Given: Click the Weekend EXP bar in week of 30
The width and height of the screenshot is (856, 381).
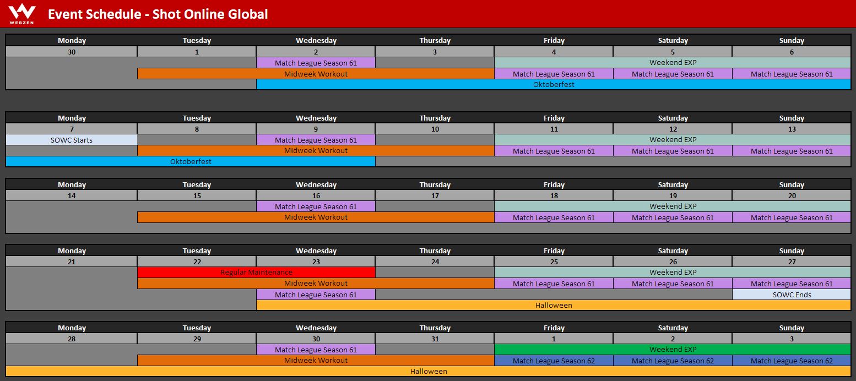Looking at the screenshot, I should point(673,62).
